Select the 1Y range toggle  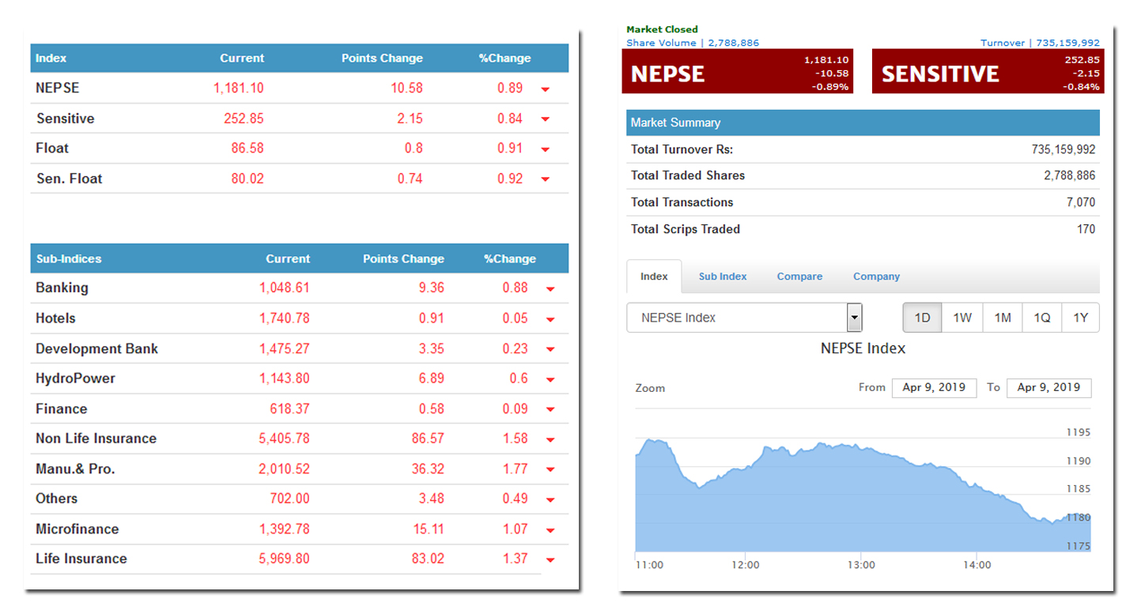[x=1080, y=318]
